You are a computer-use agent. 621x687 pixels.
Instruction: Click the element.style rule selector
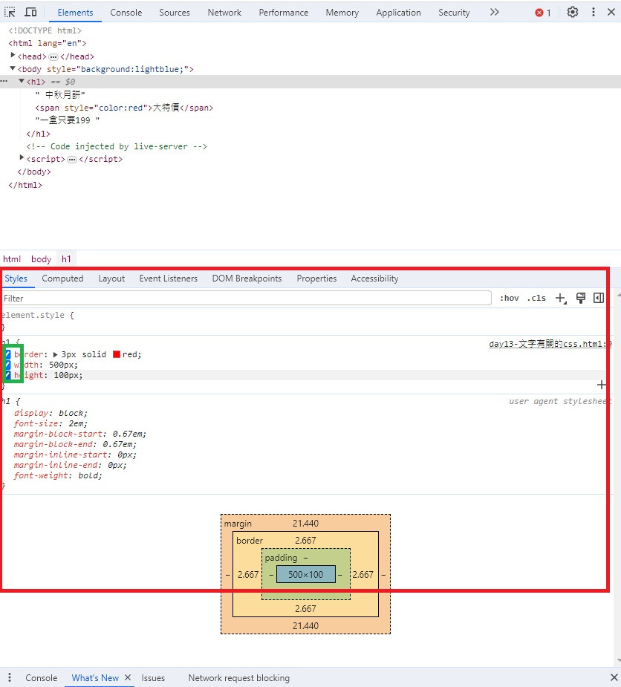[33, 315]
